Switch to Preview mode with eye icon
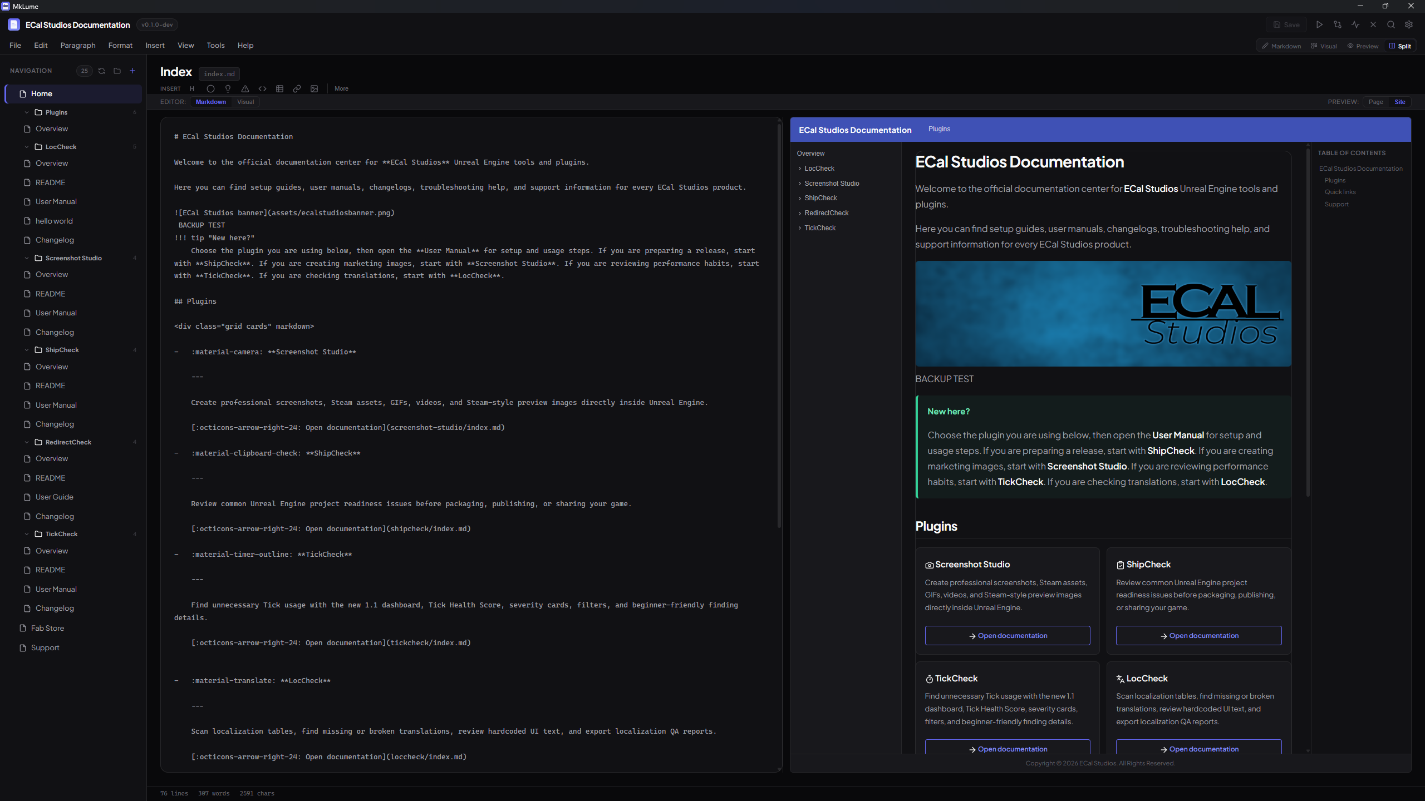The width and height of the screenshot is (1425, 801). pos(1363,46)
